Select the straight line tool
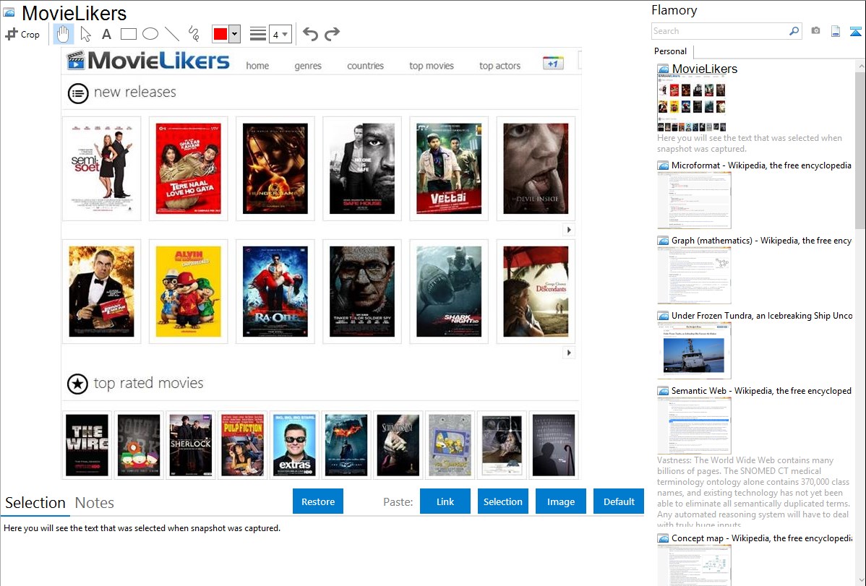Screen dimensions: 866x586 click(x=172, y=34)
